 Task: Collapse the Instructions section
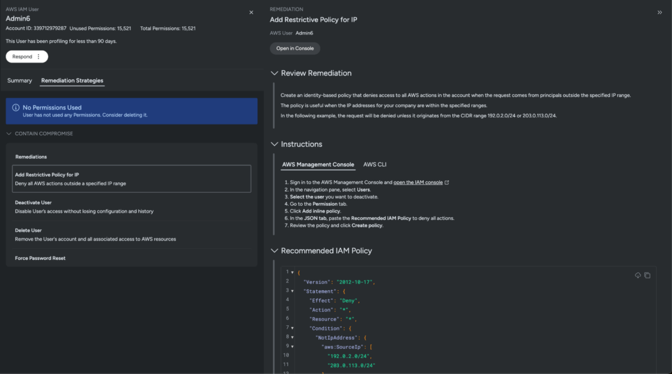click(x=275, y=144)
